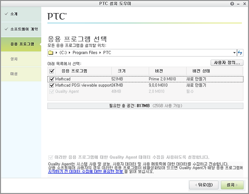Click the 필요한 총 공간 817MB bar
The height and width of the screenshot is (194, 249).
point(145,106)
